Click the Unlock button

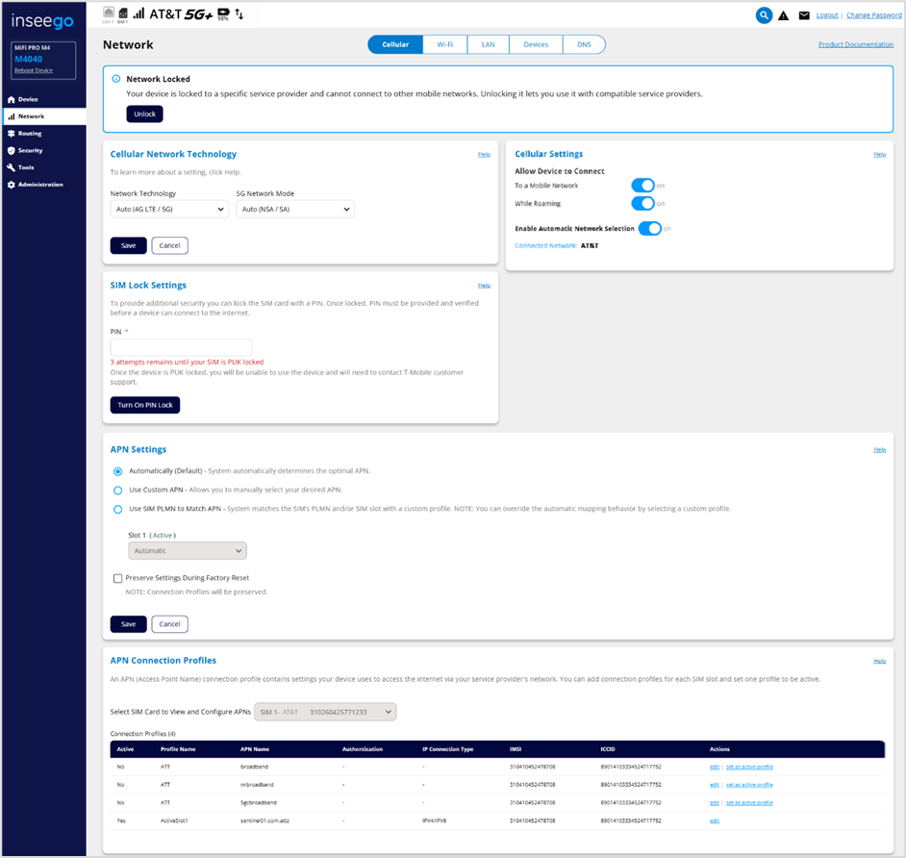click(144, 114)
